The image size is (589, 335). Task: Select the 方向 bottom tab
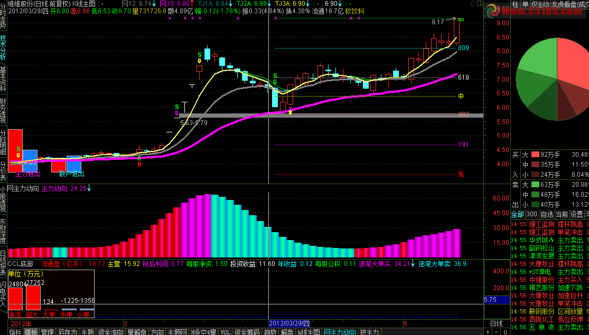click(x=157, y=332)
